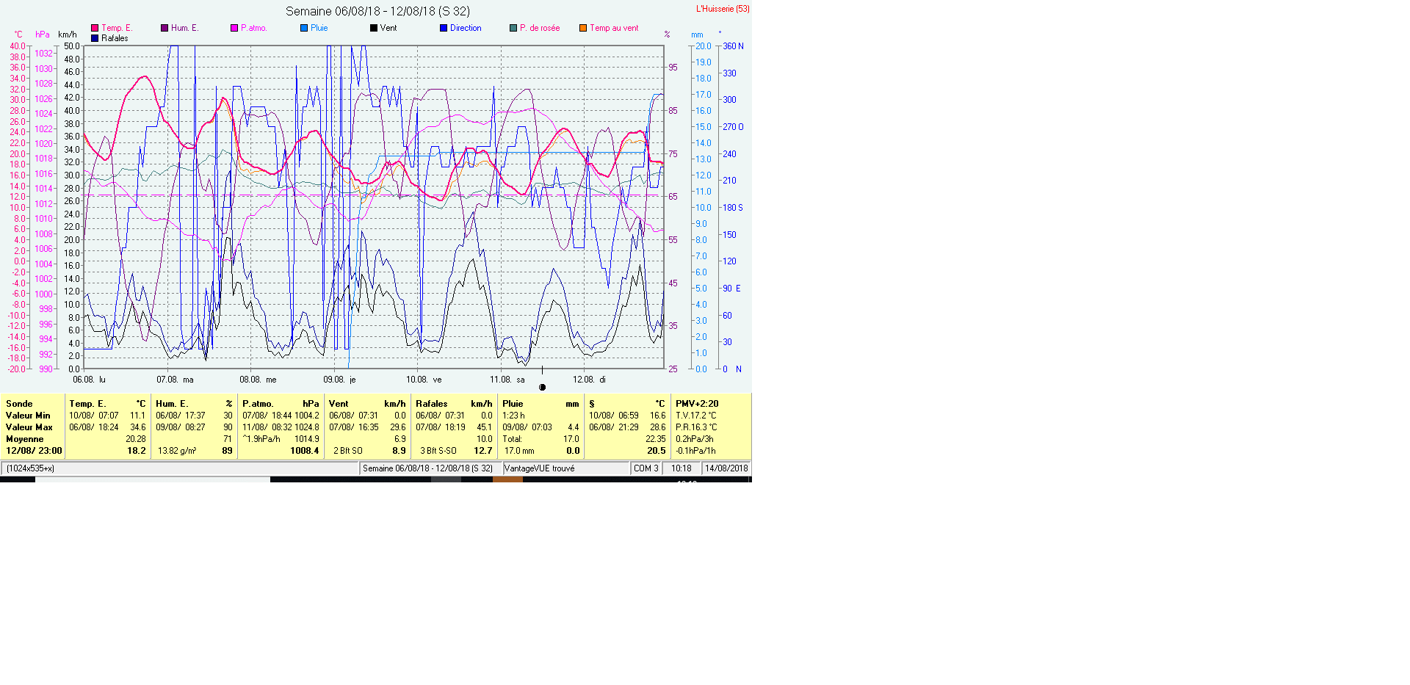Click the max temperature value 34.6
Screen dimensions: 1410x685
[x=138, y=427]
